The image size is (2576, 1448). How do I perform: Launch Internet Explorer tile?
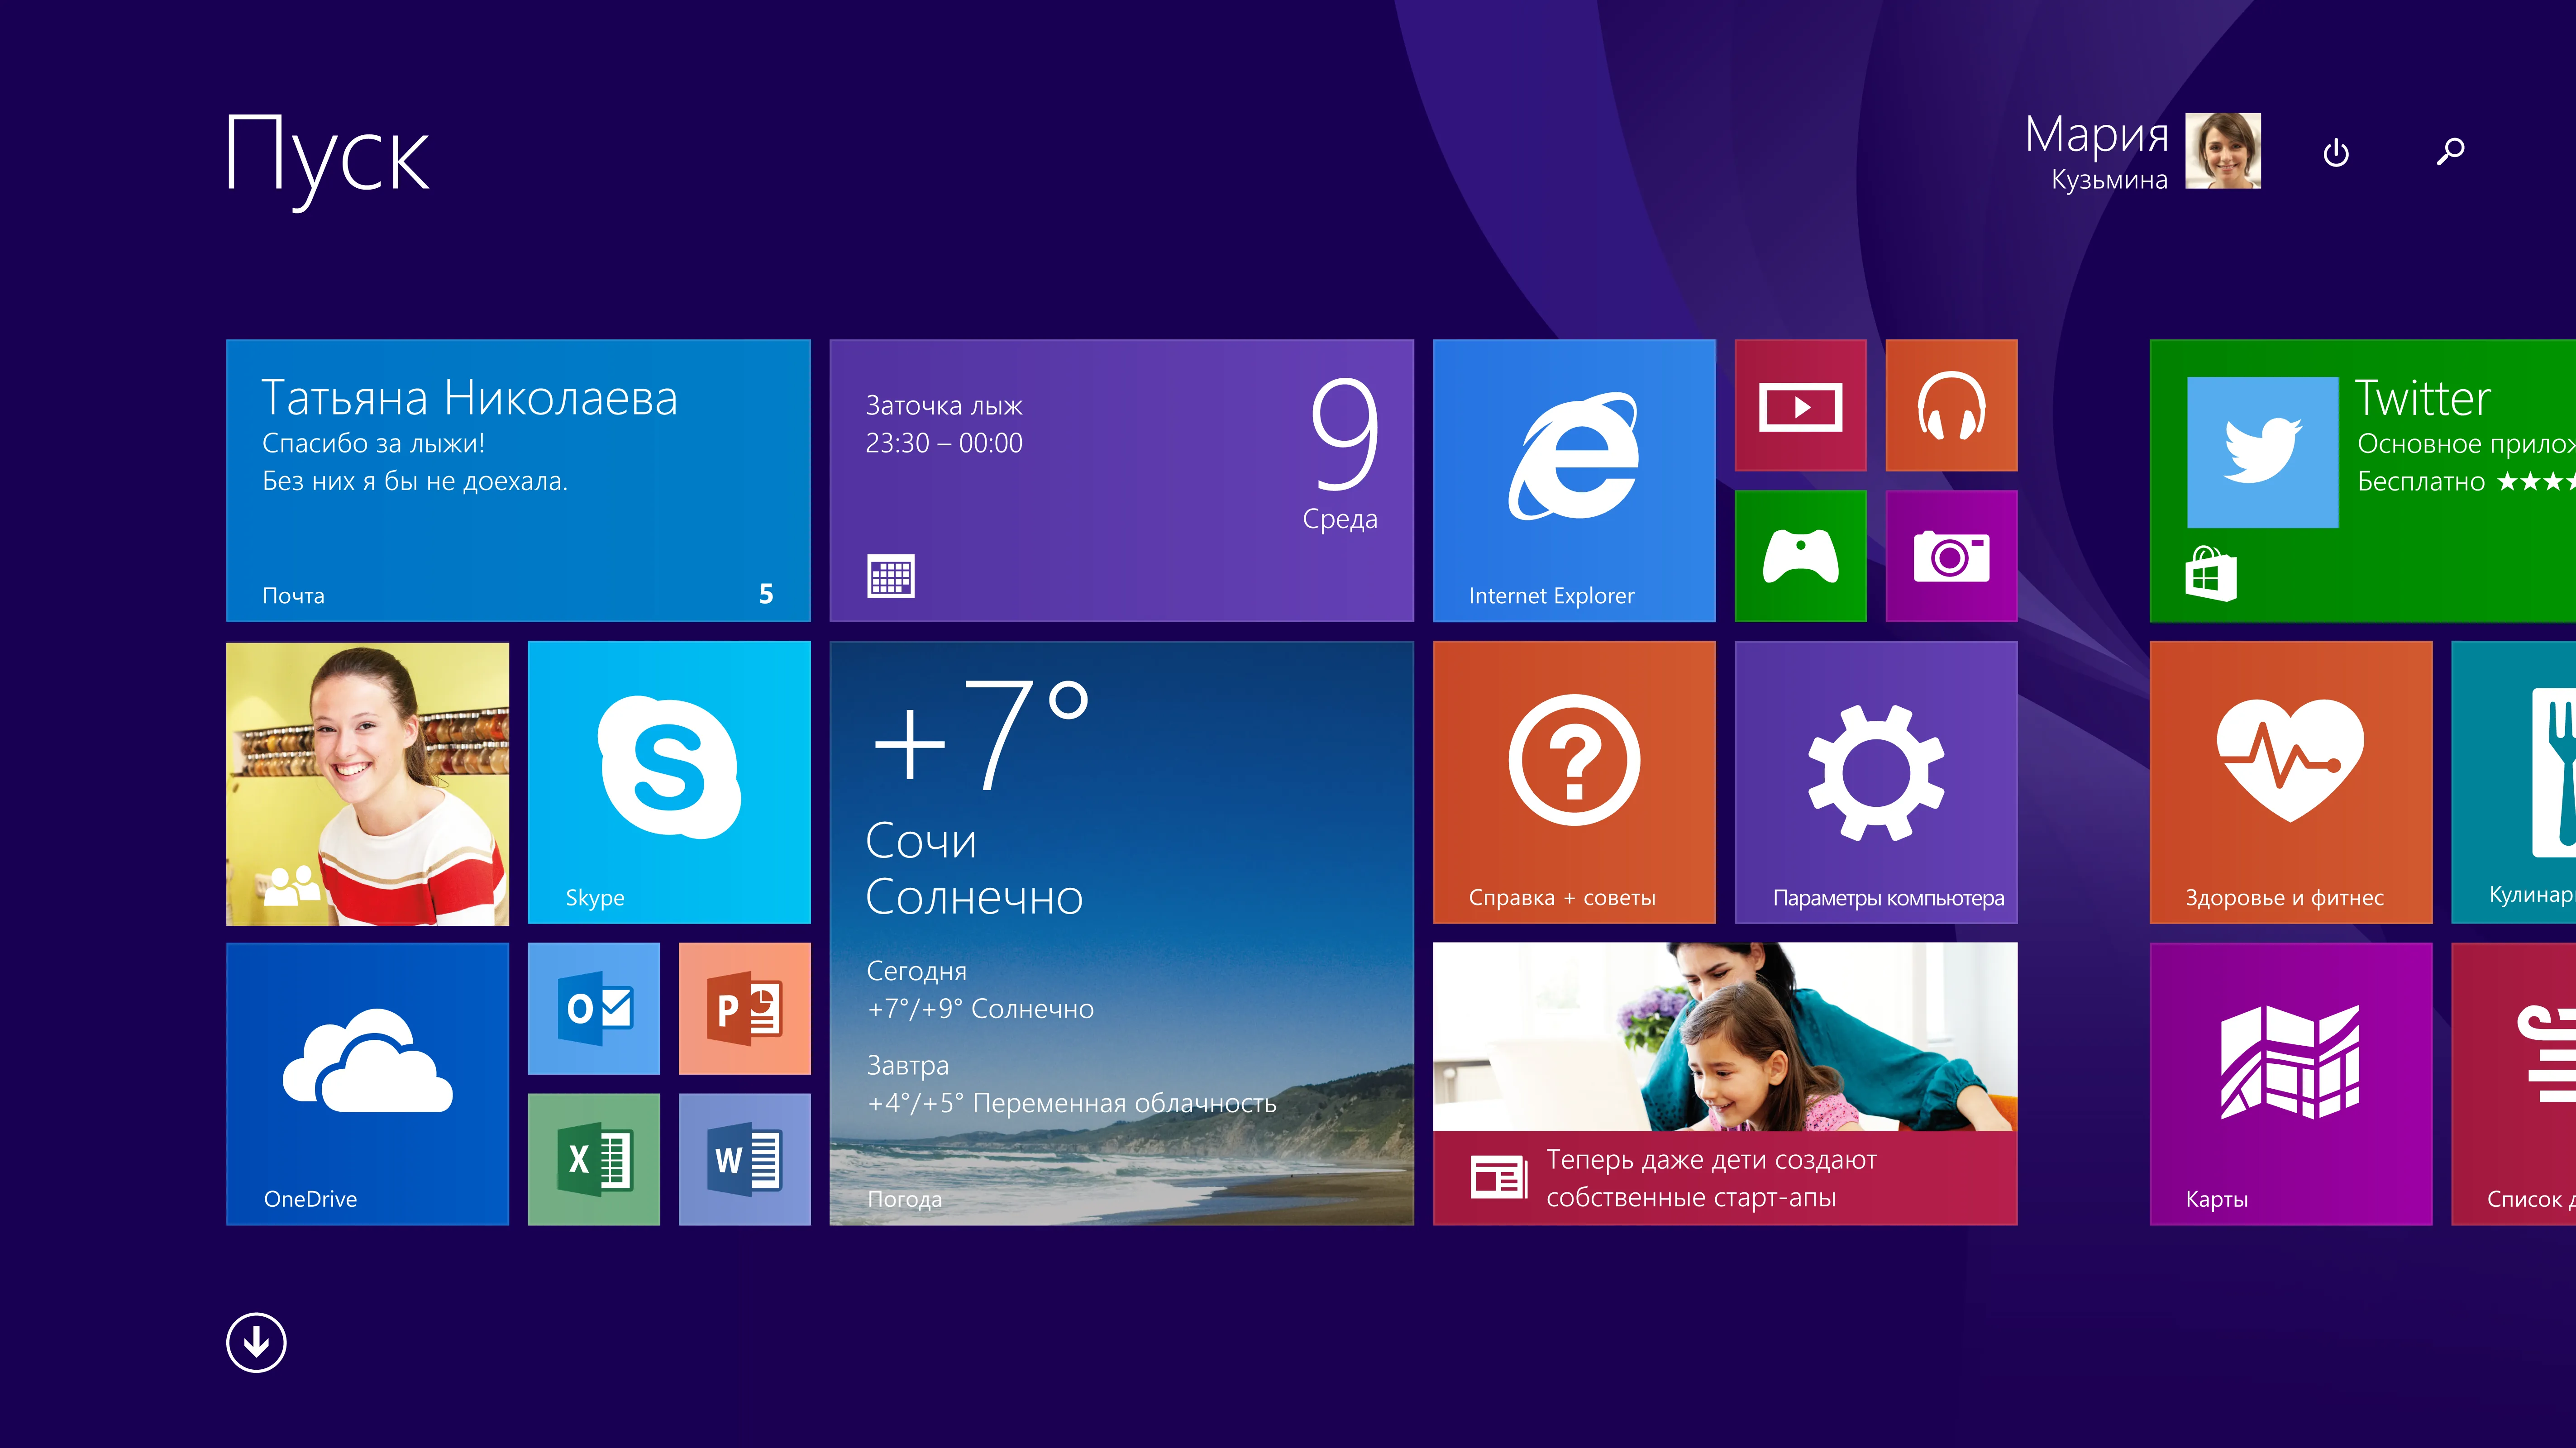pyautogui.click(x=1574, y=480)
